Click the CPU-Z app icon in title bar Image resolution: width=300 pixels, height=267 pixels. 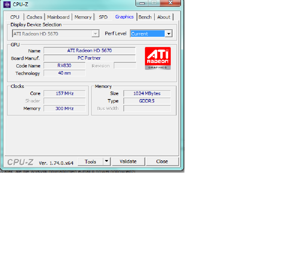[7, 4]
